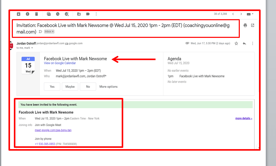Remove the Inbox label from the email

[53, 31]
